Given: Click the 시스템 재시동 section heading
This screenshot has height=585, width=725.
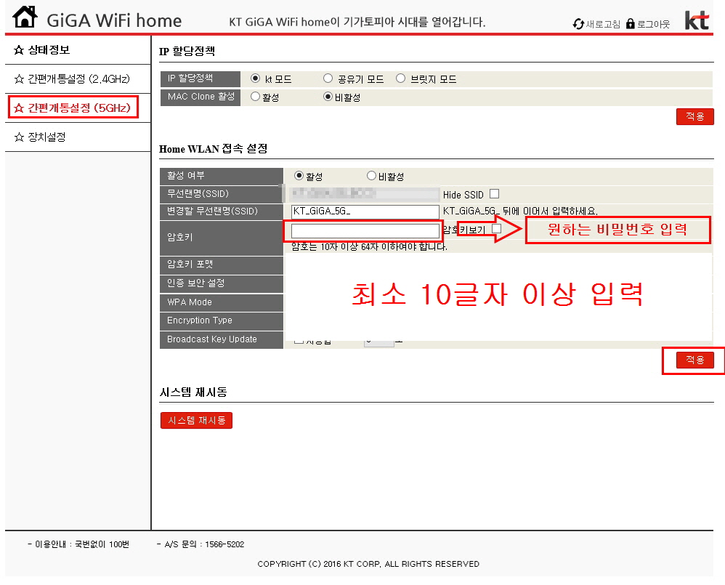Looking at the screenshot, I should (193, 392).
